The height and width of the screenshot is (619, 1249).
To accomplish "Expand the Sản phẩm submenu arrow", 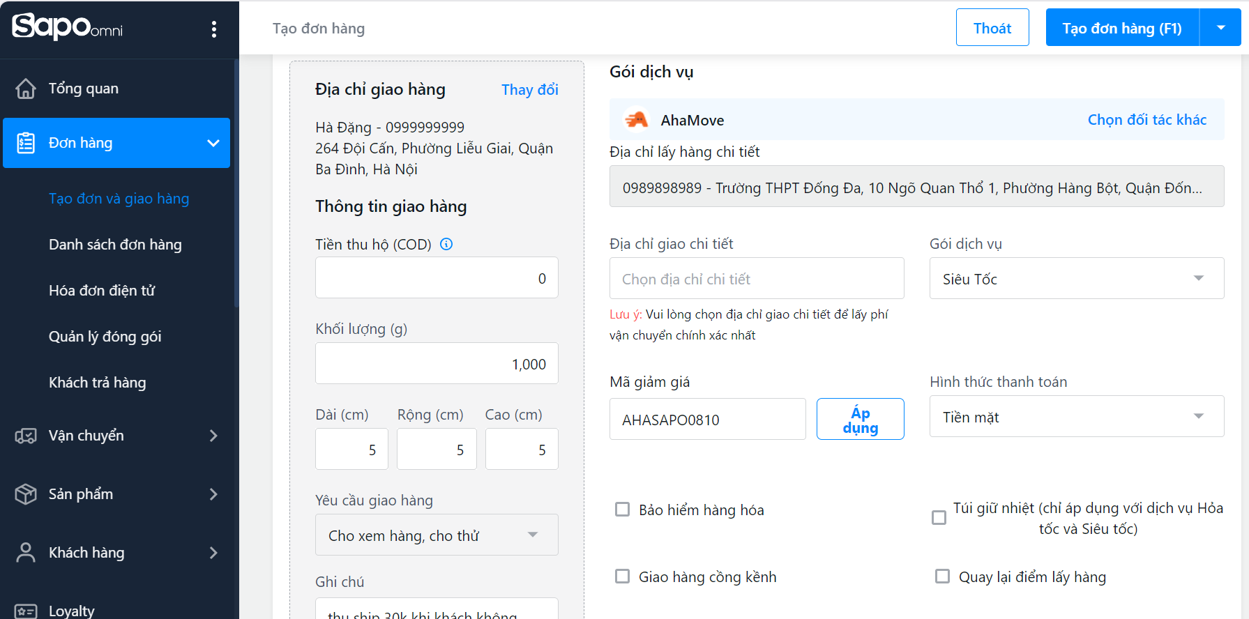I will click(x=213, y=494).
